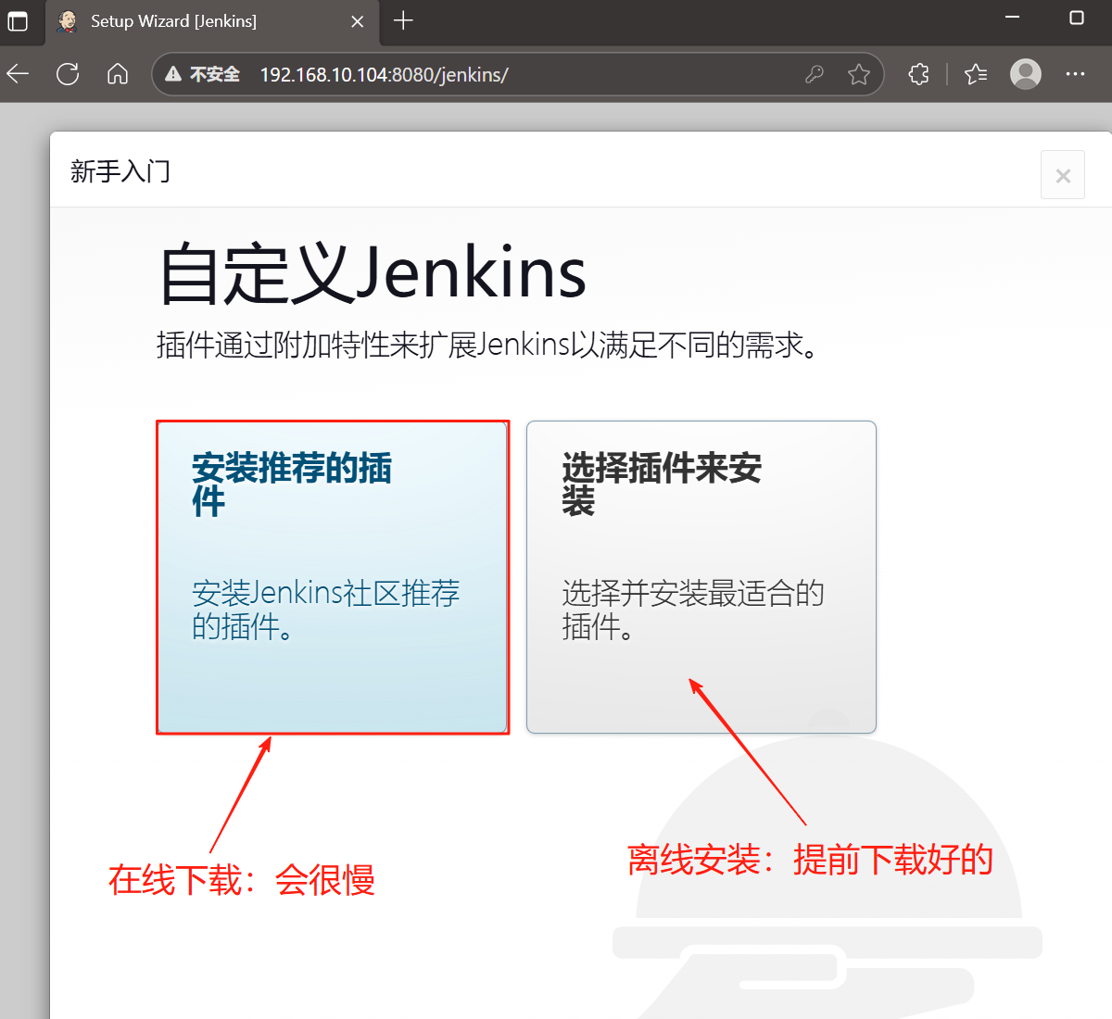The image size is (1112, 1019).
Task: Click the not secure warning indicator
Action: coord(202,74)
